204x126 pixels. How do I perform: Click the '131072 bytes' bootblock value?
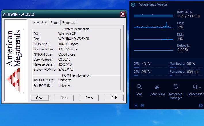click(68, 49)
